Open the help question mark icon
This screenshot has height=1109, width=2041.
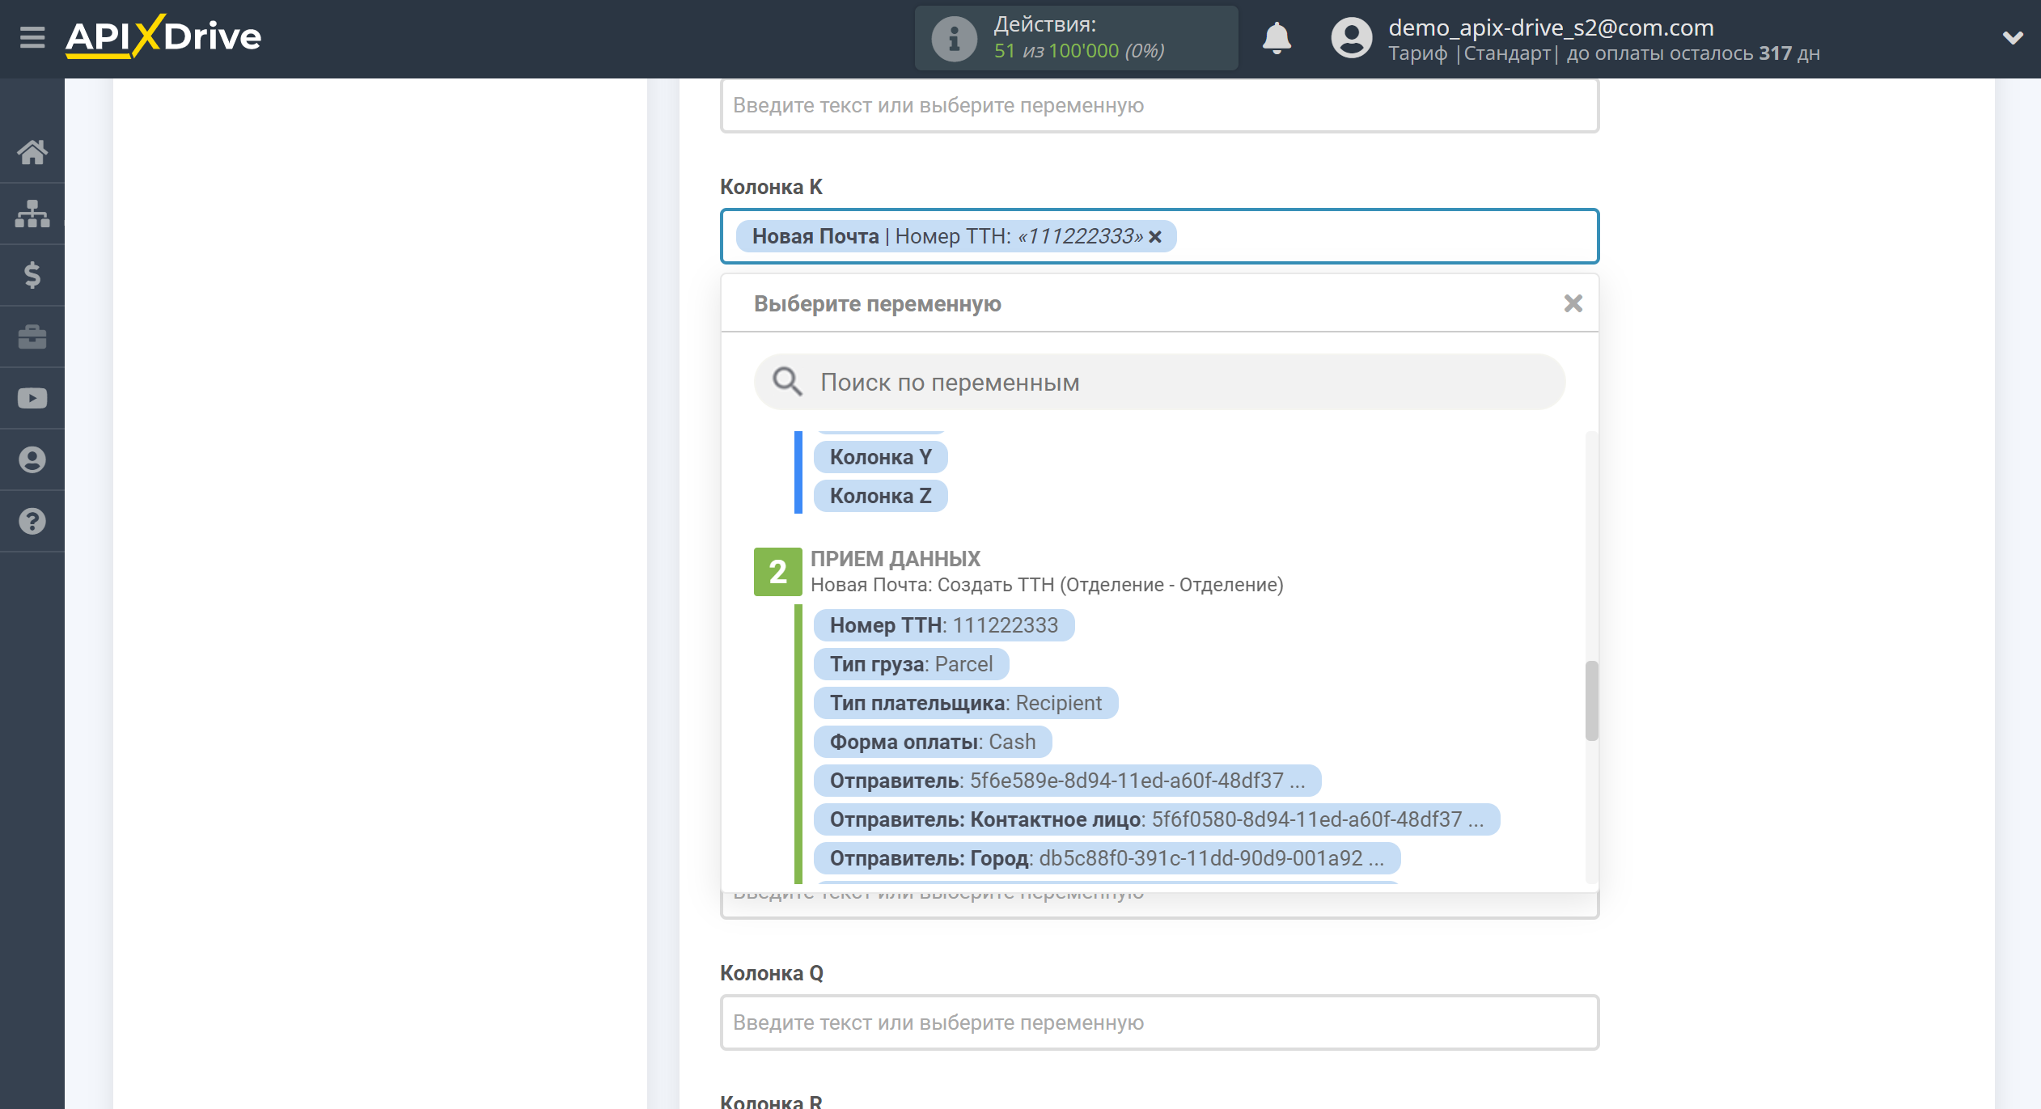(32, 521)
